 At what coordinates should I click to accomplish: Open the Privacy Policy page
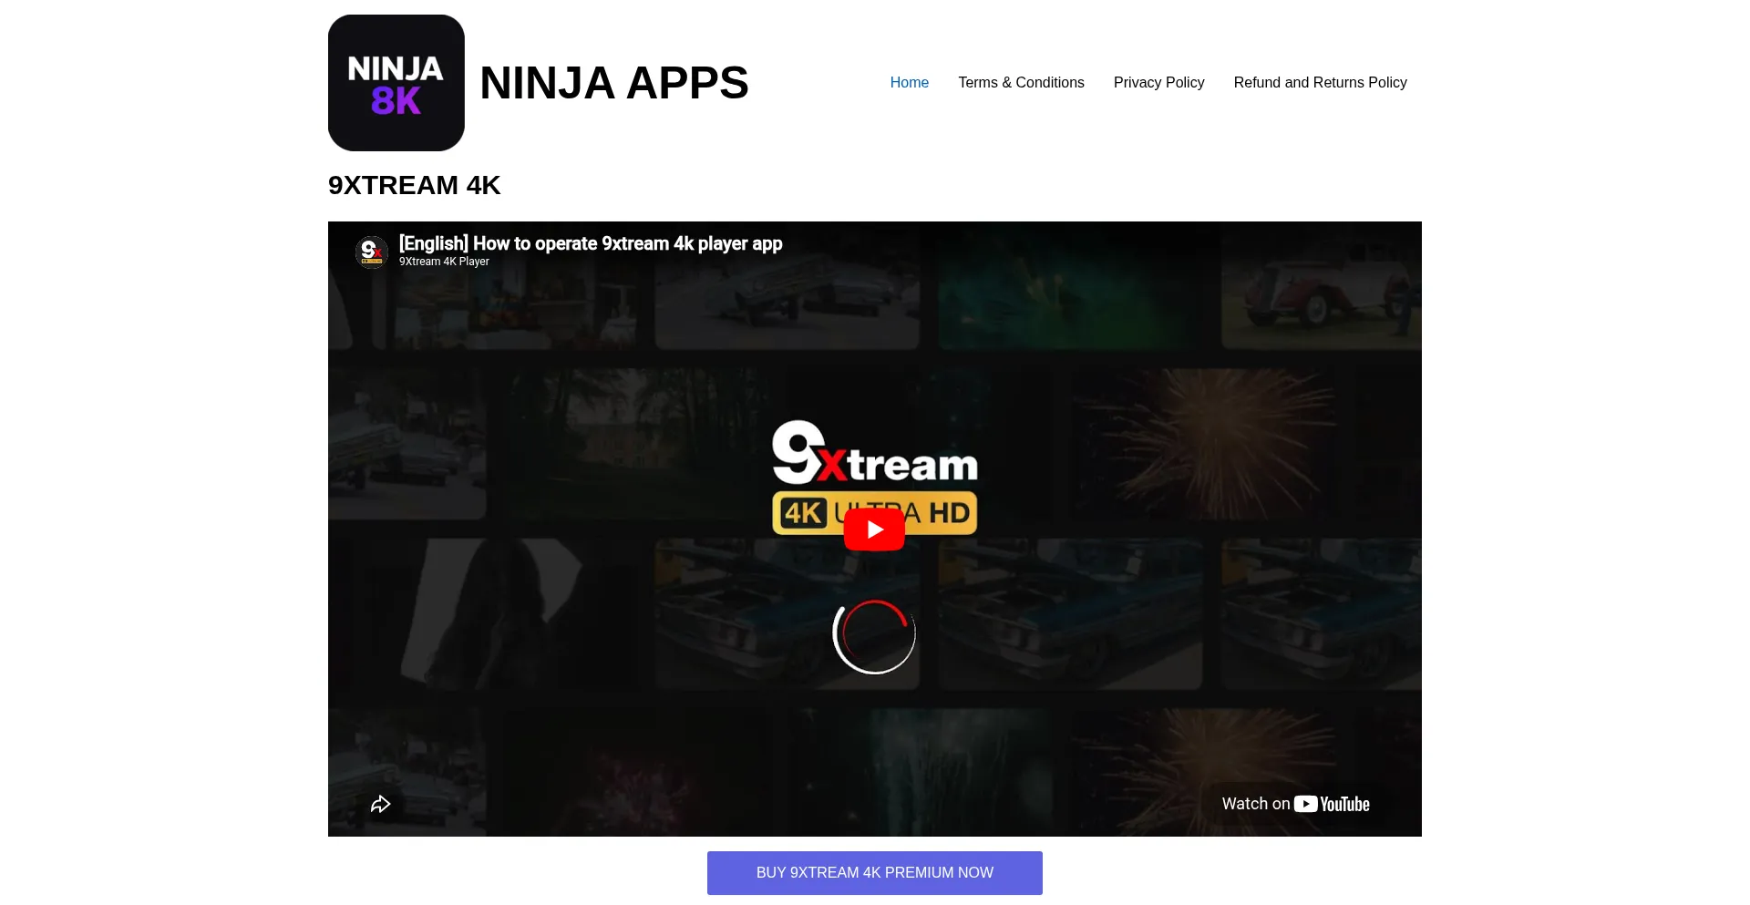[1158, 83]
